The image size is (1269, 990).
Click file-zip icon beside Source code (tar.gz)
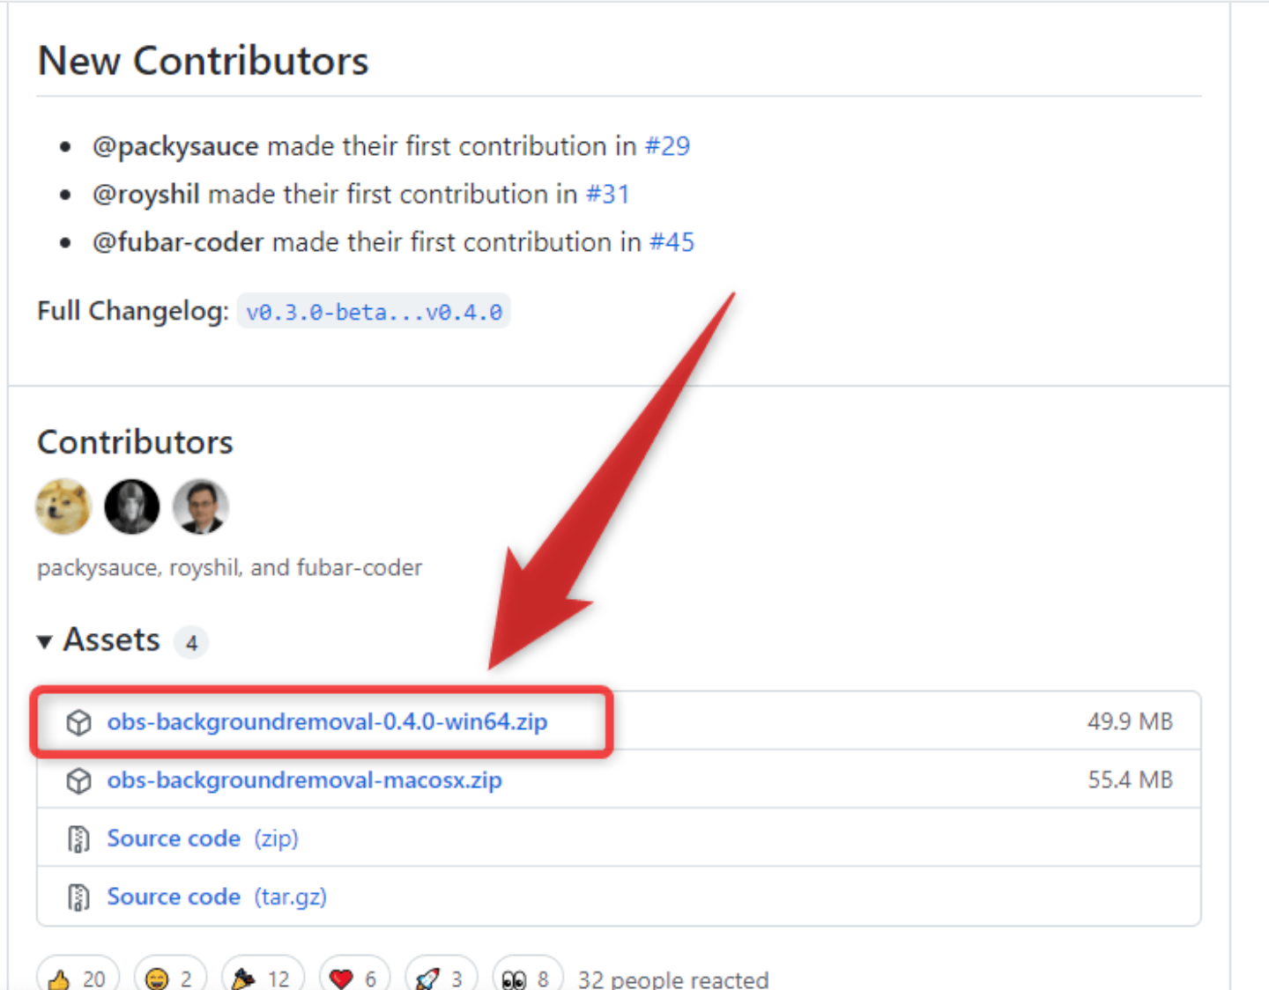pos(79,898)
